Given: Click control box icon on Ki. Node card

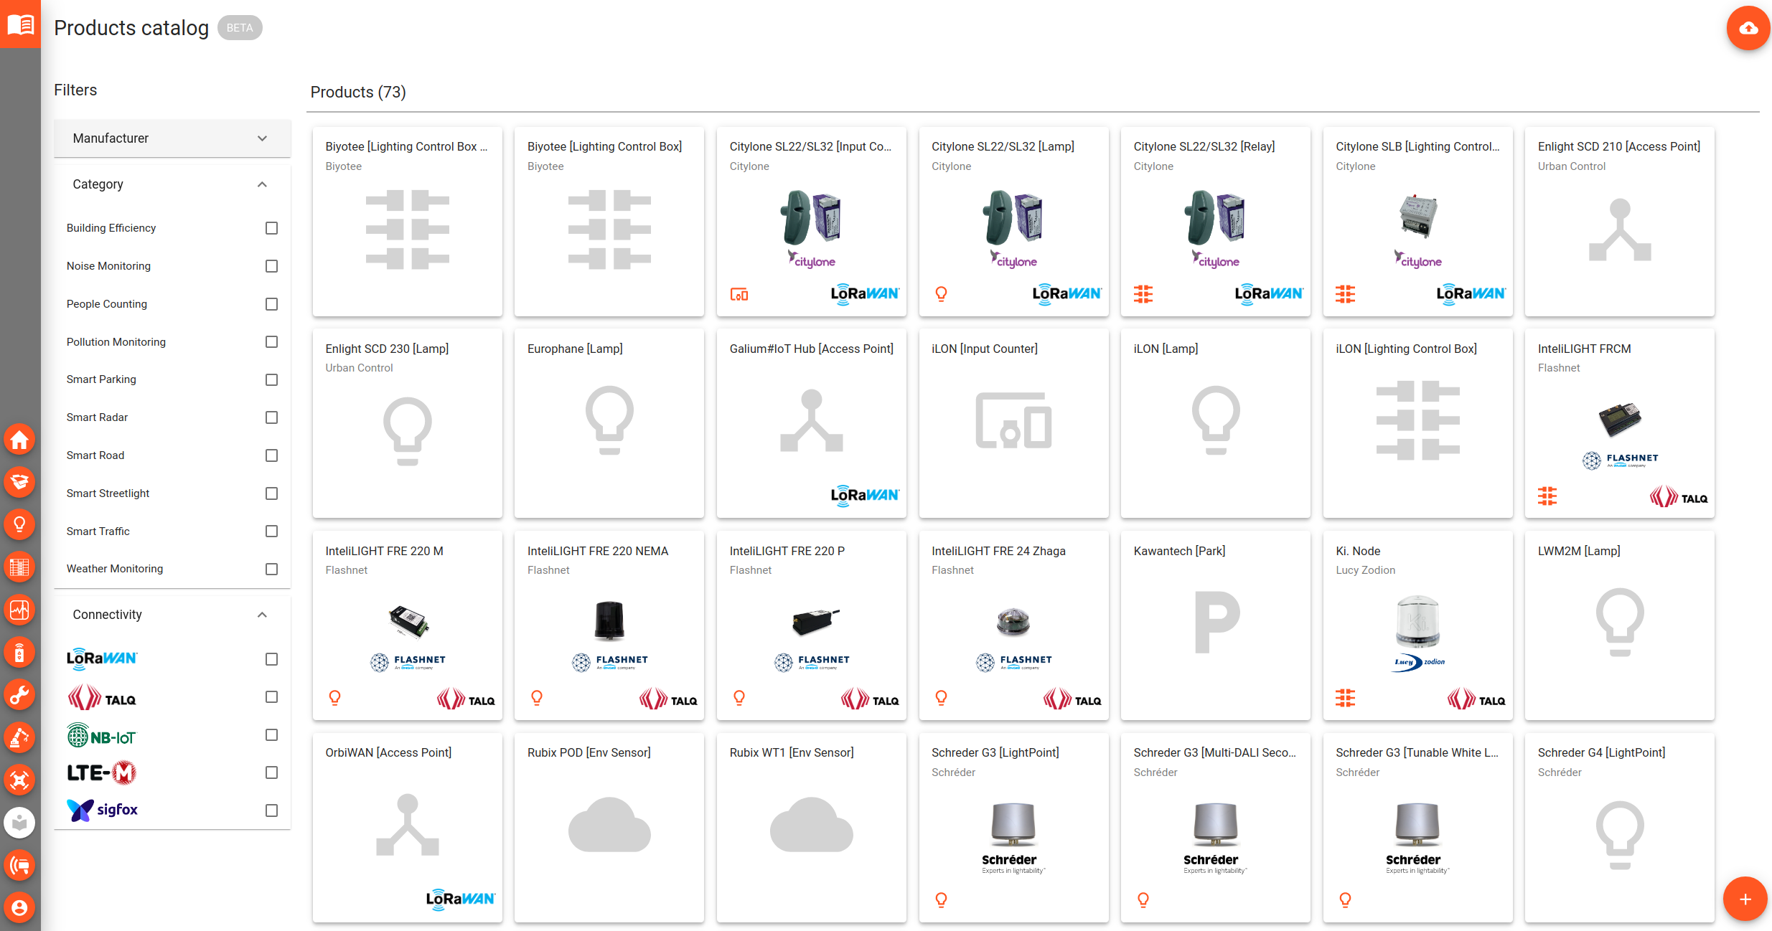Looking at the screenshot, I should (1346, 698).
